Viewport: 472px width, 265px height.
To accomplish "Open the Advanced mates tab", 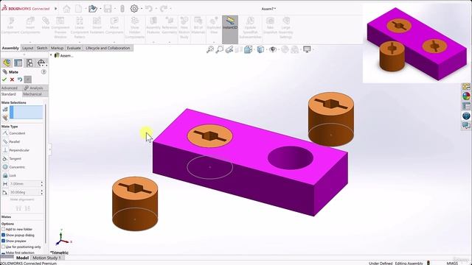I will tap(11, 88).
